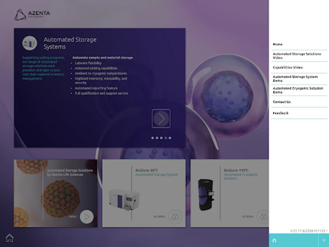
Task: Close the side menu with the X button
Action: (324, 240)
